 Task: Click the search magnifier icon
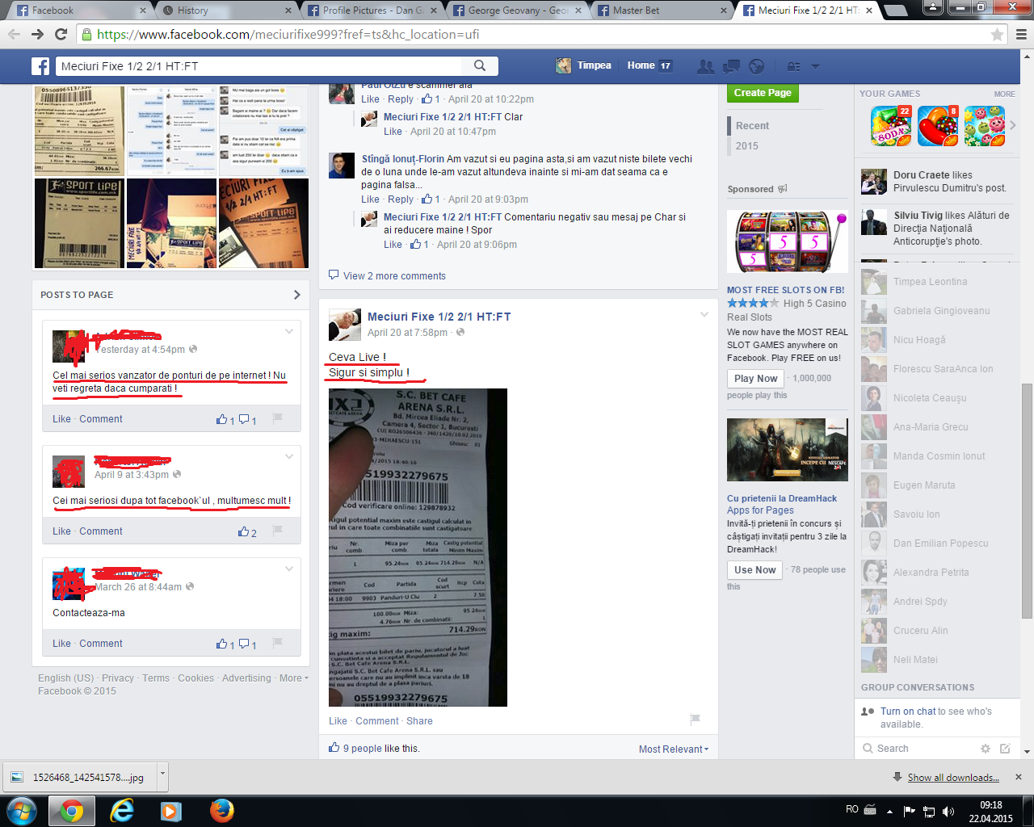tap(480, 66)
